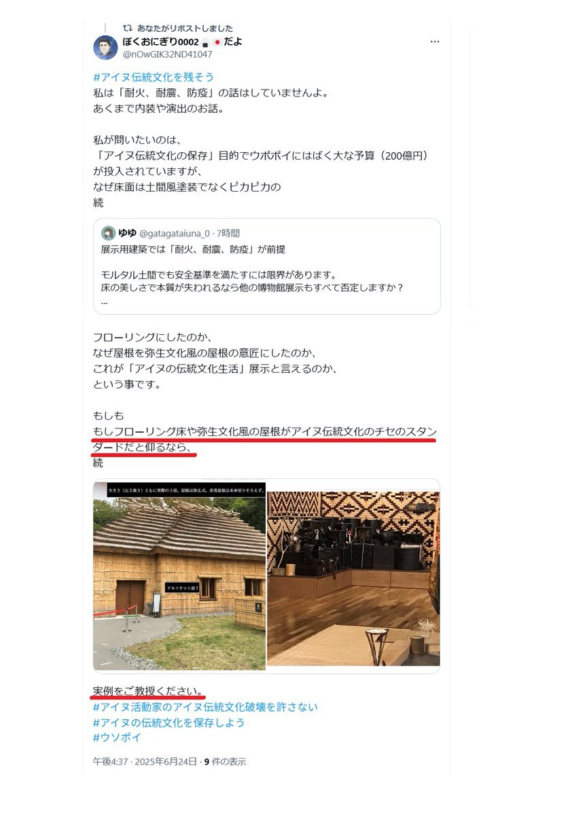Click the repost icon above the username
This screenshot has width=572, height=815.
tap(127, 29)
